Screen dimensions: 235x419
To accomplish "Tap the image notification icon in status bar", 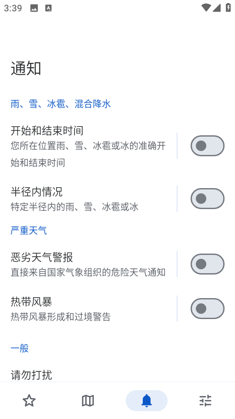I will click(x=34, y=8).
